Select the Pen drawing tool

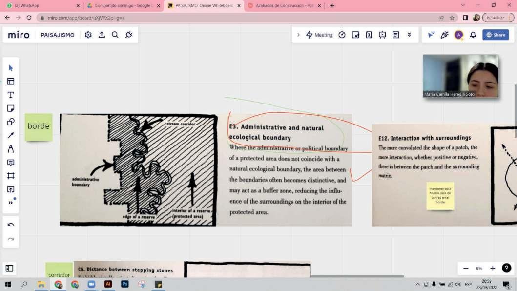click(x=11, y=149)
